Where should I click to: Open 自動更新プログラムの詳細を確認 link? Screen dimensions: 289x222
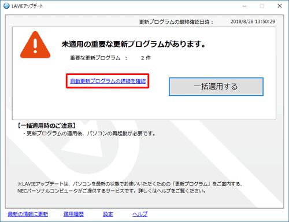point(108,81)
